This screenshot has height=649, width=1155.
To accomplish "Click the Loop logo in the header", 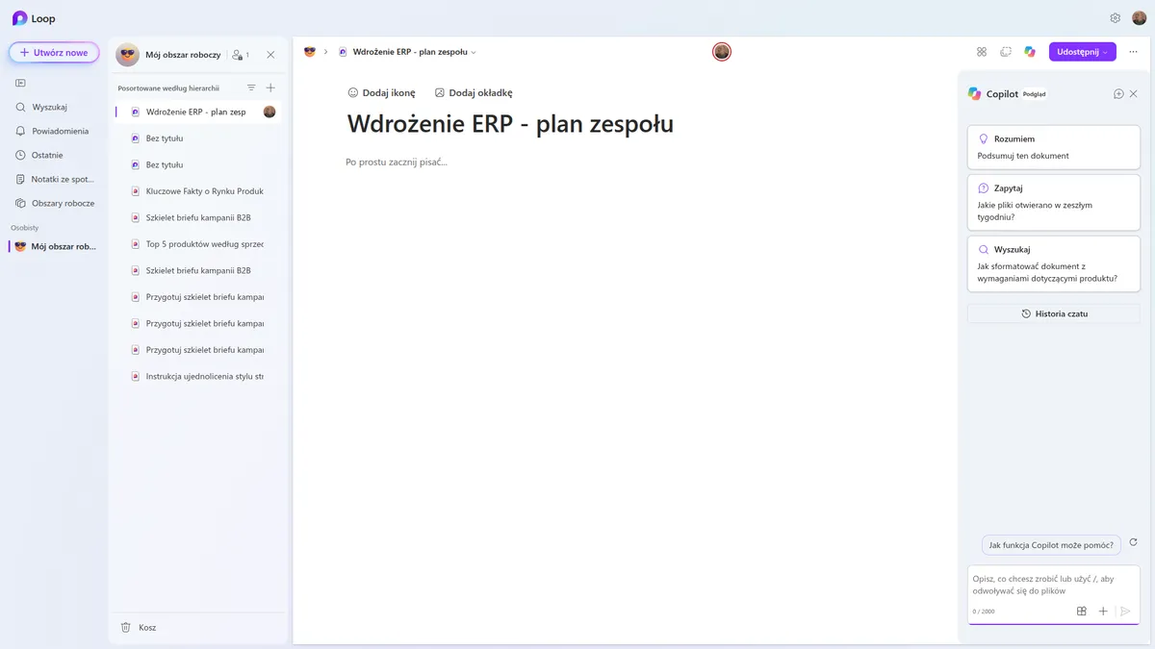I will click(x=19, y=18).
